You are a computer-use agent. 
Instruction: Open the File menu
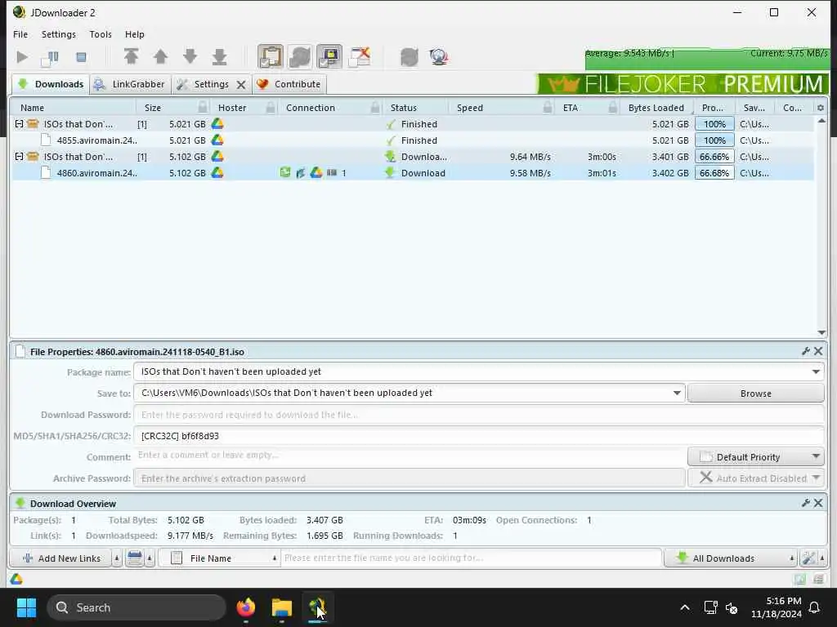click(20, 34)
